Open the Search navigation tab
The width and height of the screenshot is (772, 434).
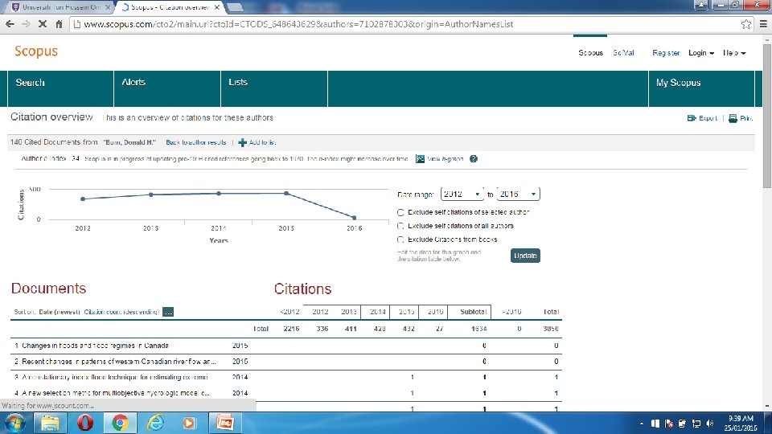(60, 88)
